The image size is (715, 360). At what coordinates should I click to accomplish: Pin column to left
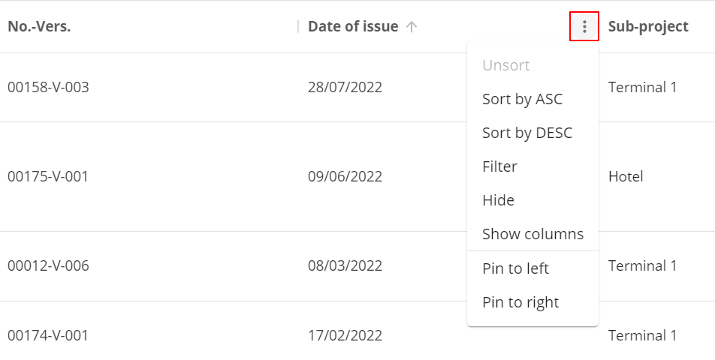tap(515, 268)
